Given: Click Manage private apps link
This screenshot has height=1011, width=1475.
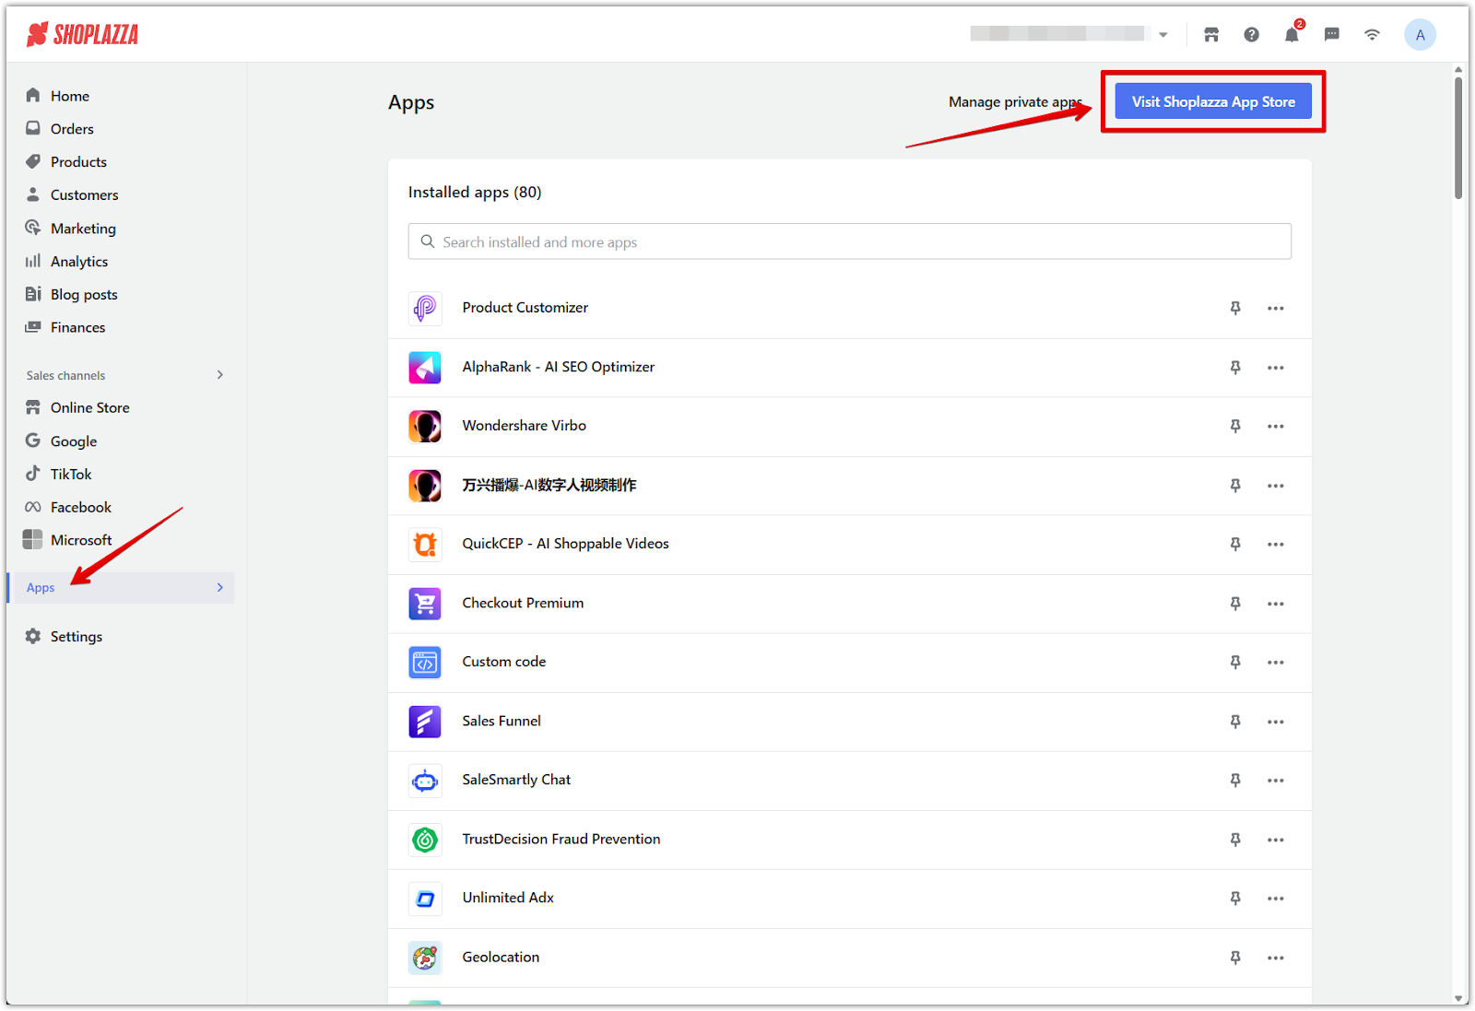Looking at the screenshot, I should pyautogui.click(x=1015, y=102).
